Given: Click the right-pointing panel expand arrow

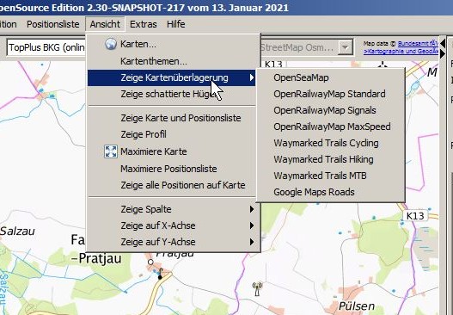Looking at the screenshot, I should tap(443, 54).
